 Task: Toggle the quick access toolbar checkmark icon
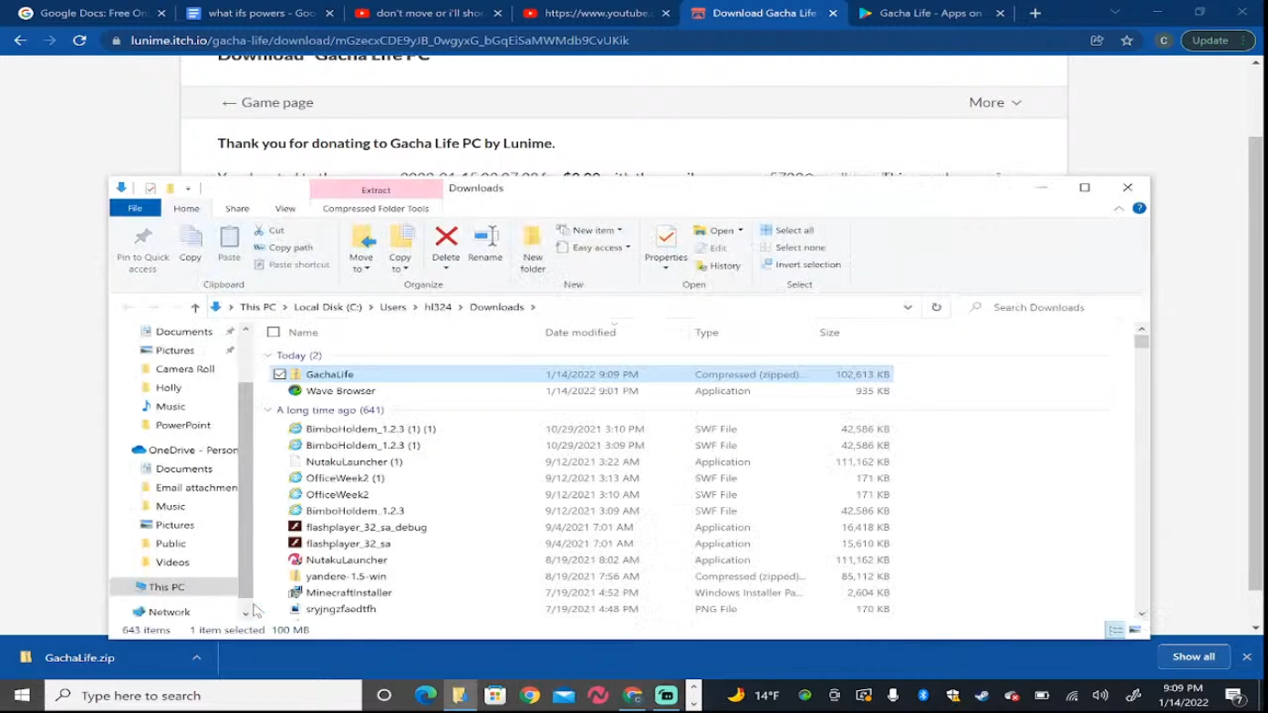(151, 188)
